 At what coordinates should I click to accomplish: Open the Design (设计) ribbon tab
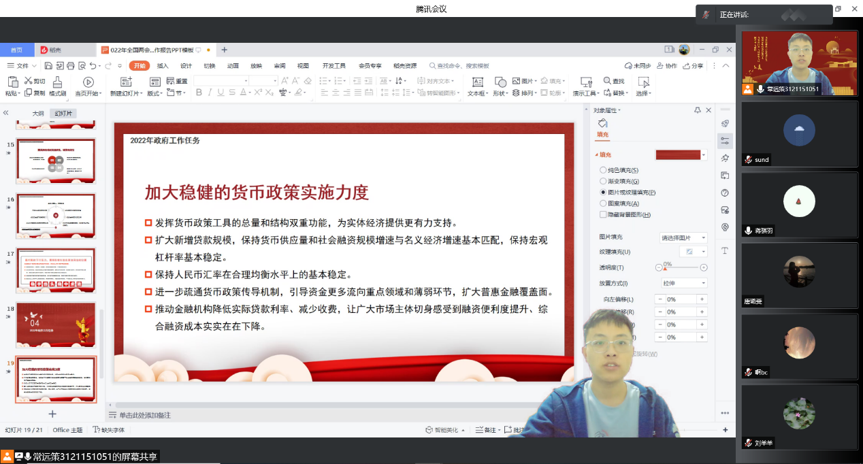[x=186, y=66]
